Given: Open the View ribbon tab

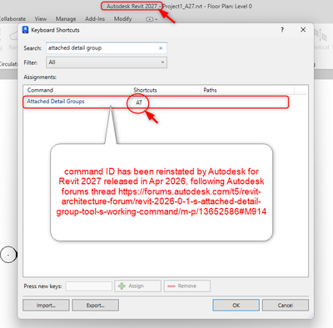Looking at the screenshot, I should pyautogui.click(x=41, y=19).
